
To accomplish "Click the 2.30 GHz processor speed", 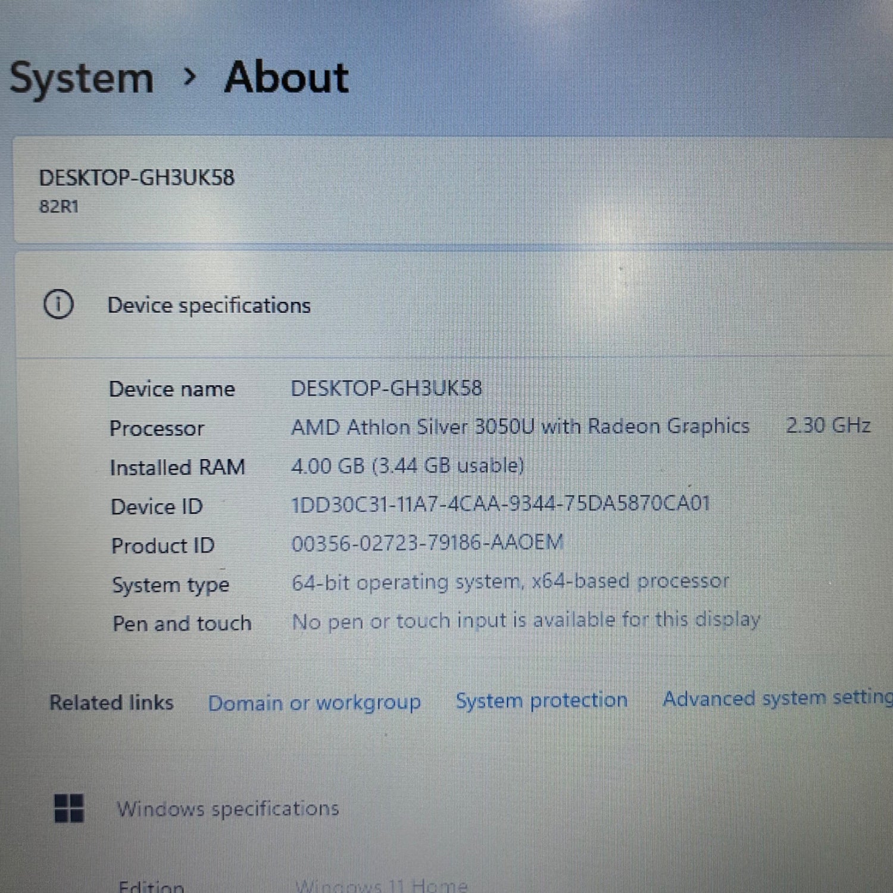I will click(828, 425).
